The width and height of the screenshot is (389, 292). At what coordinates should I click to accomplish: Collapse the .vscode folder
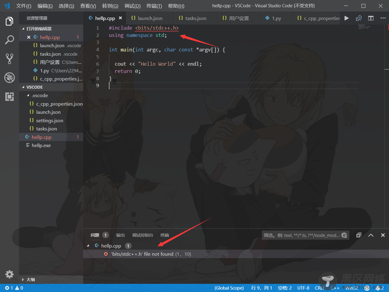(28, 95)
